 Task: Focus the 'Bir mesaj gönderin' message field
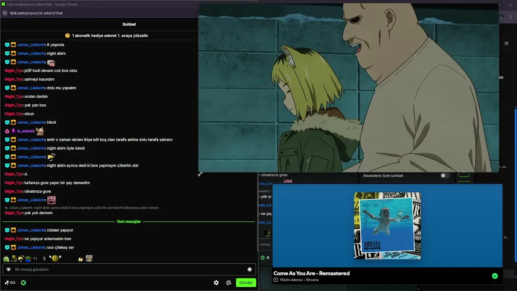point(129,270)
